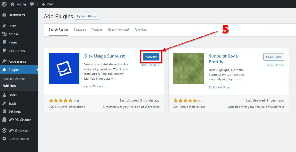Switch to the Popular tab
The height and width of the screenshot is (152, 296).
[97, 30]
